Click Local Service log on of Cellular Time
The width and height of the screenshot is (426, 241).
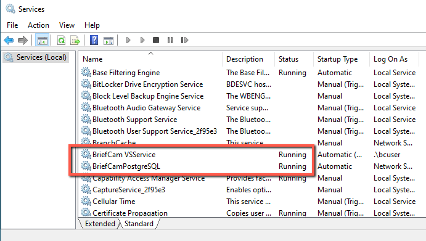395,201
